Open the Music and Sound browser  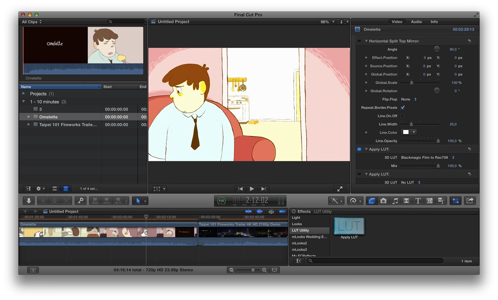tap(395, 201)
